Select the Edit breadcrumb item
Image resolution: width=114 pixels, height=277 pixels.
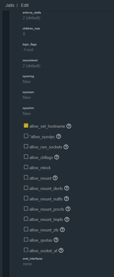click(25, 5)
